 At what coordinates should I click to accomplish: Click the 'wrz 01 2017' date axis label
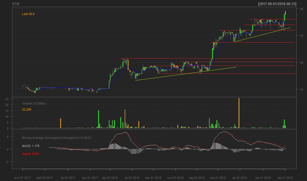pos(22,178)
